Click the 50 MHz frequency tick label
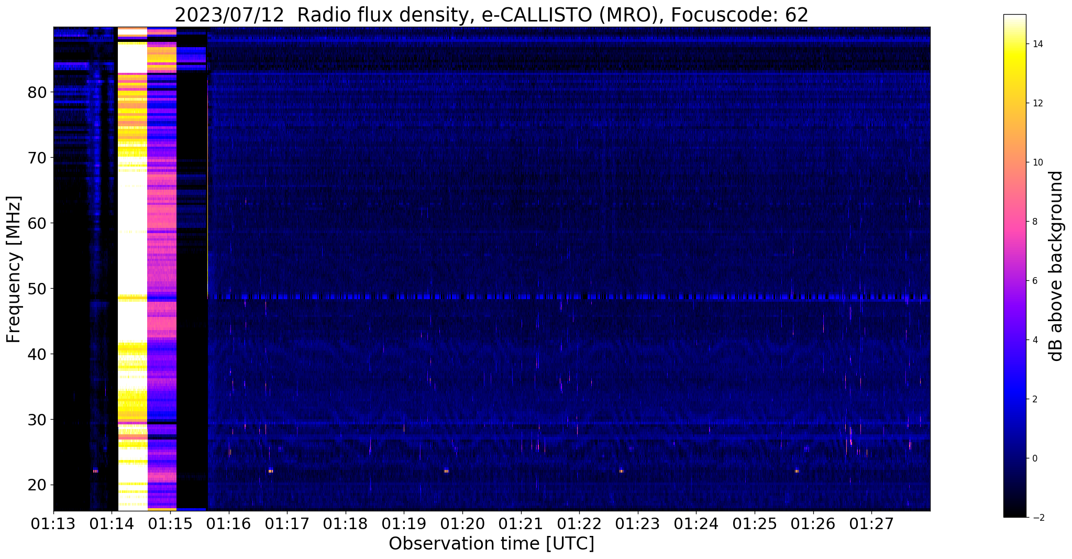The image size is (1072, 559). [x=36, y=289]
